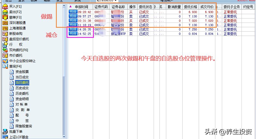
Task: Click sidebar scrollbar up arrow
Action: pos(64,6)
